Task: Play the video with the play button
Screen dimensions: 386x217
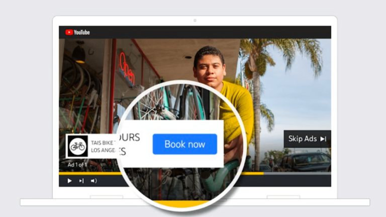Action: tap(70, 181)
